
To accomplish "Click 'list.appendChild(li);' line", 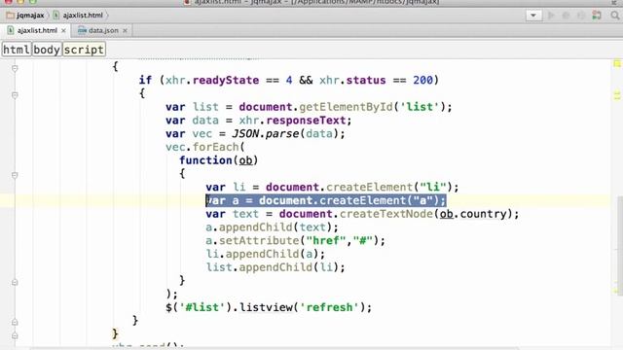I will 275,267.
